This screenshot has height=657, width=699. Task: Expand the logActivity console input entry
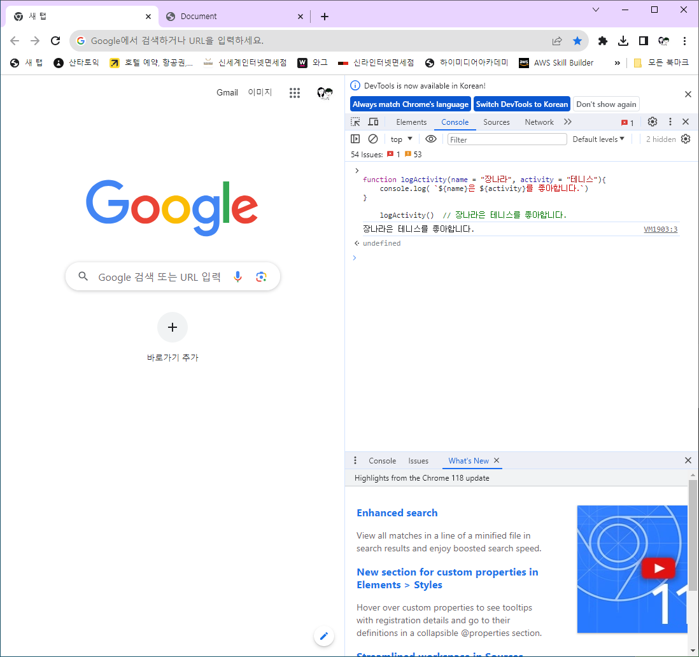click(357, 171)
